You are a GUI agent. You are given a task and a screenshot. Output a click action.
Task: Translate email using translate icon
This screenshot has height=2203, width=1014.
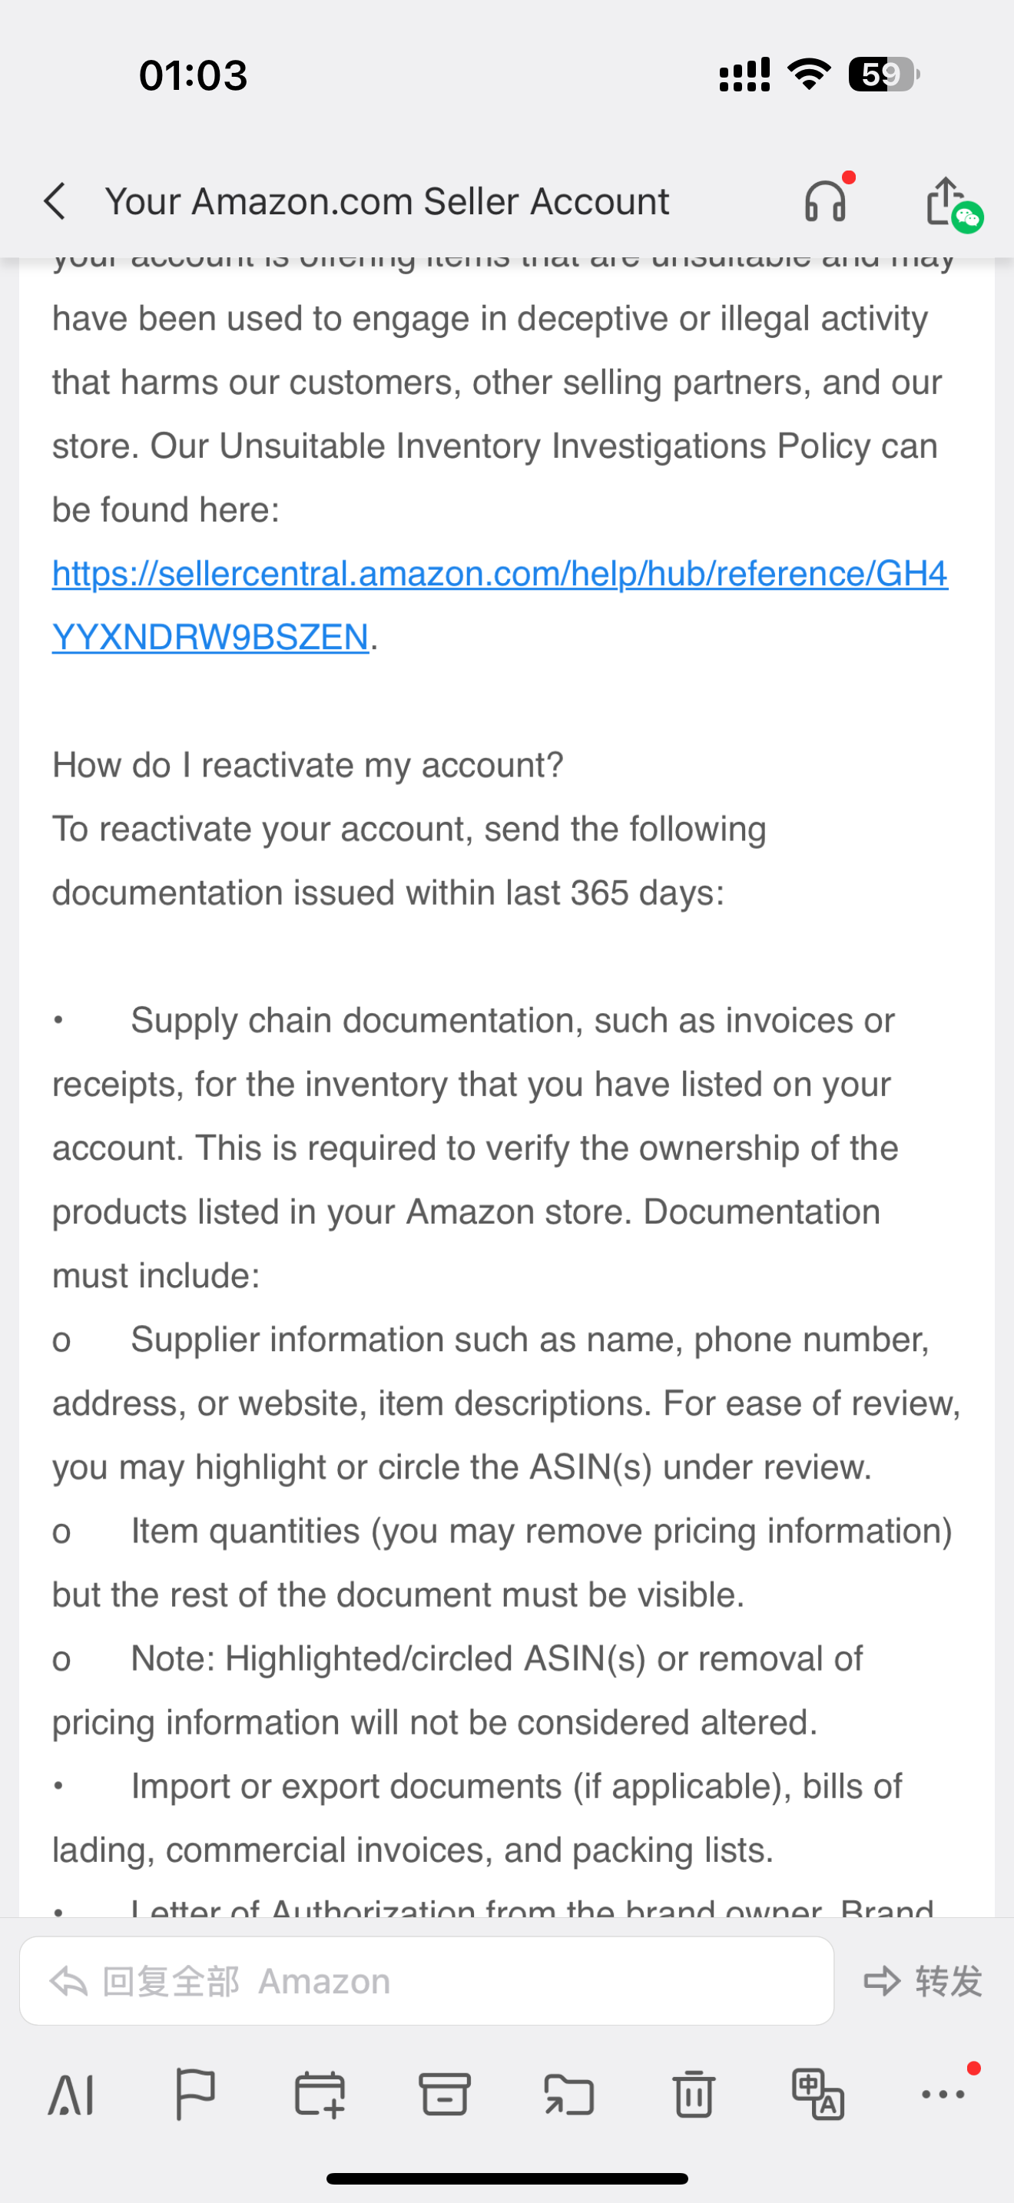click(x=818, y=2093)
